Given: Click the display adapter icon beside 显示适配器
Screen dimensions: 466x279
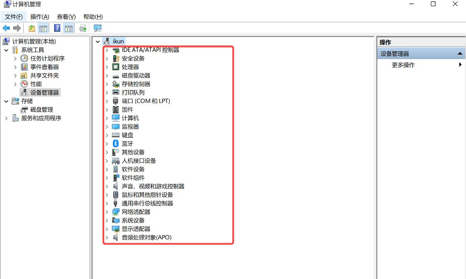Looking at the screenshot, I should tap(116, 229).
